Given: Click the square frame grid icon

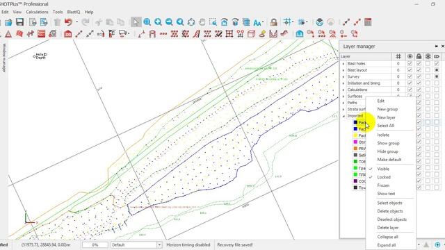Looking at the screenshot, I should (229, 34).
